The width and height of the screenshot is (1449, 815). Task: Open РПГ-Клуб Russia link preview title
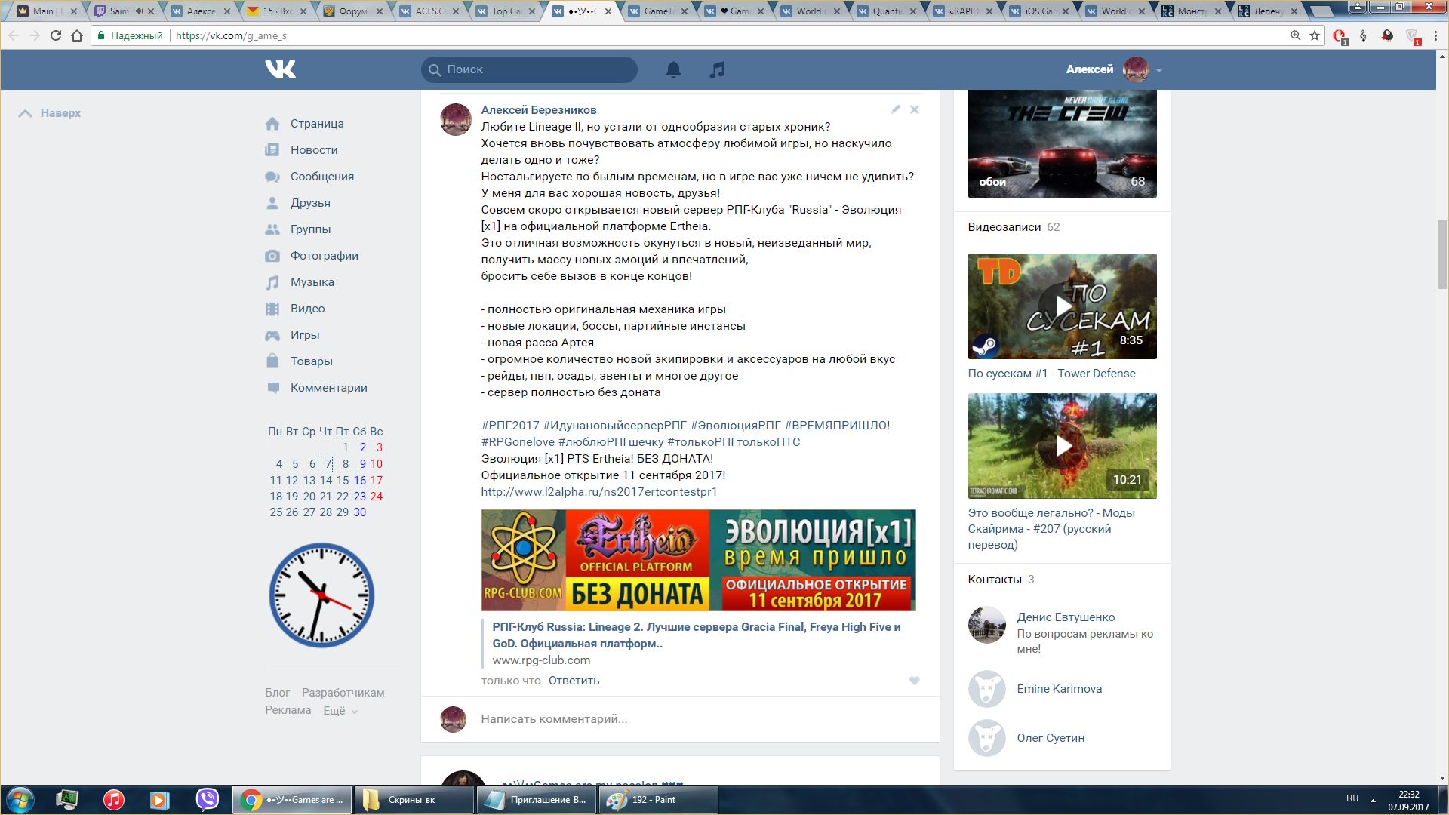(x=697, y=635)
